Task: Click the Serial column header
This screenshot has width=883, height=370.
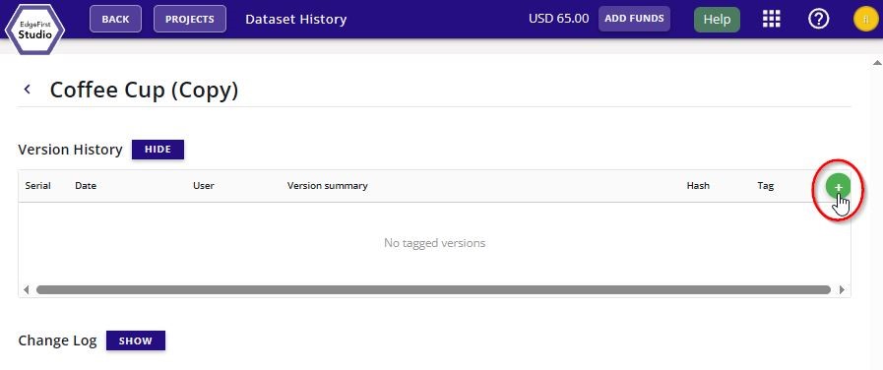Action: point(37,185)
